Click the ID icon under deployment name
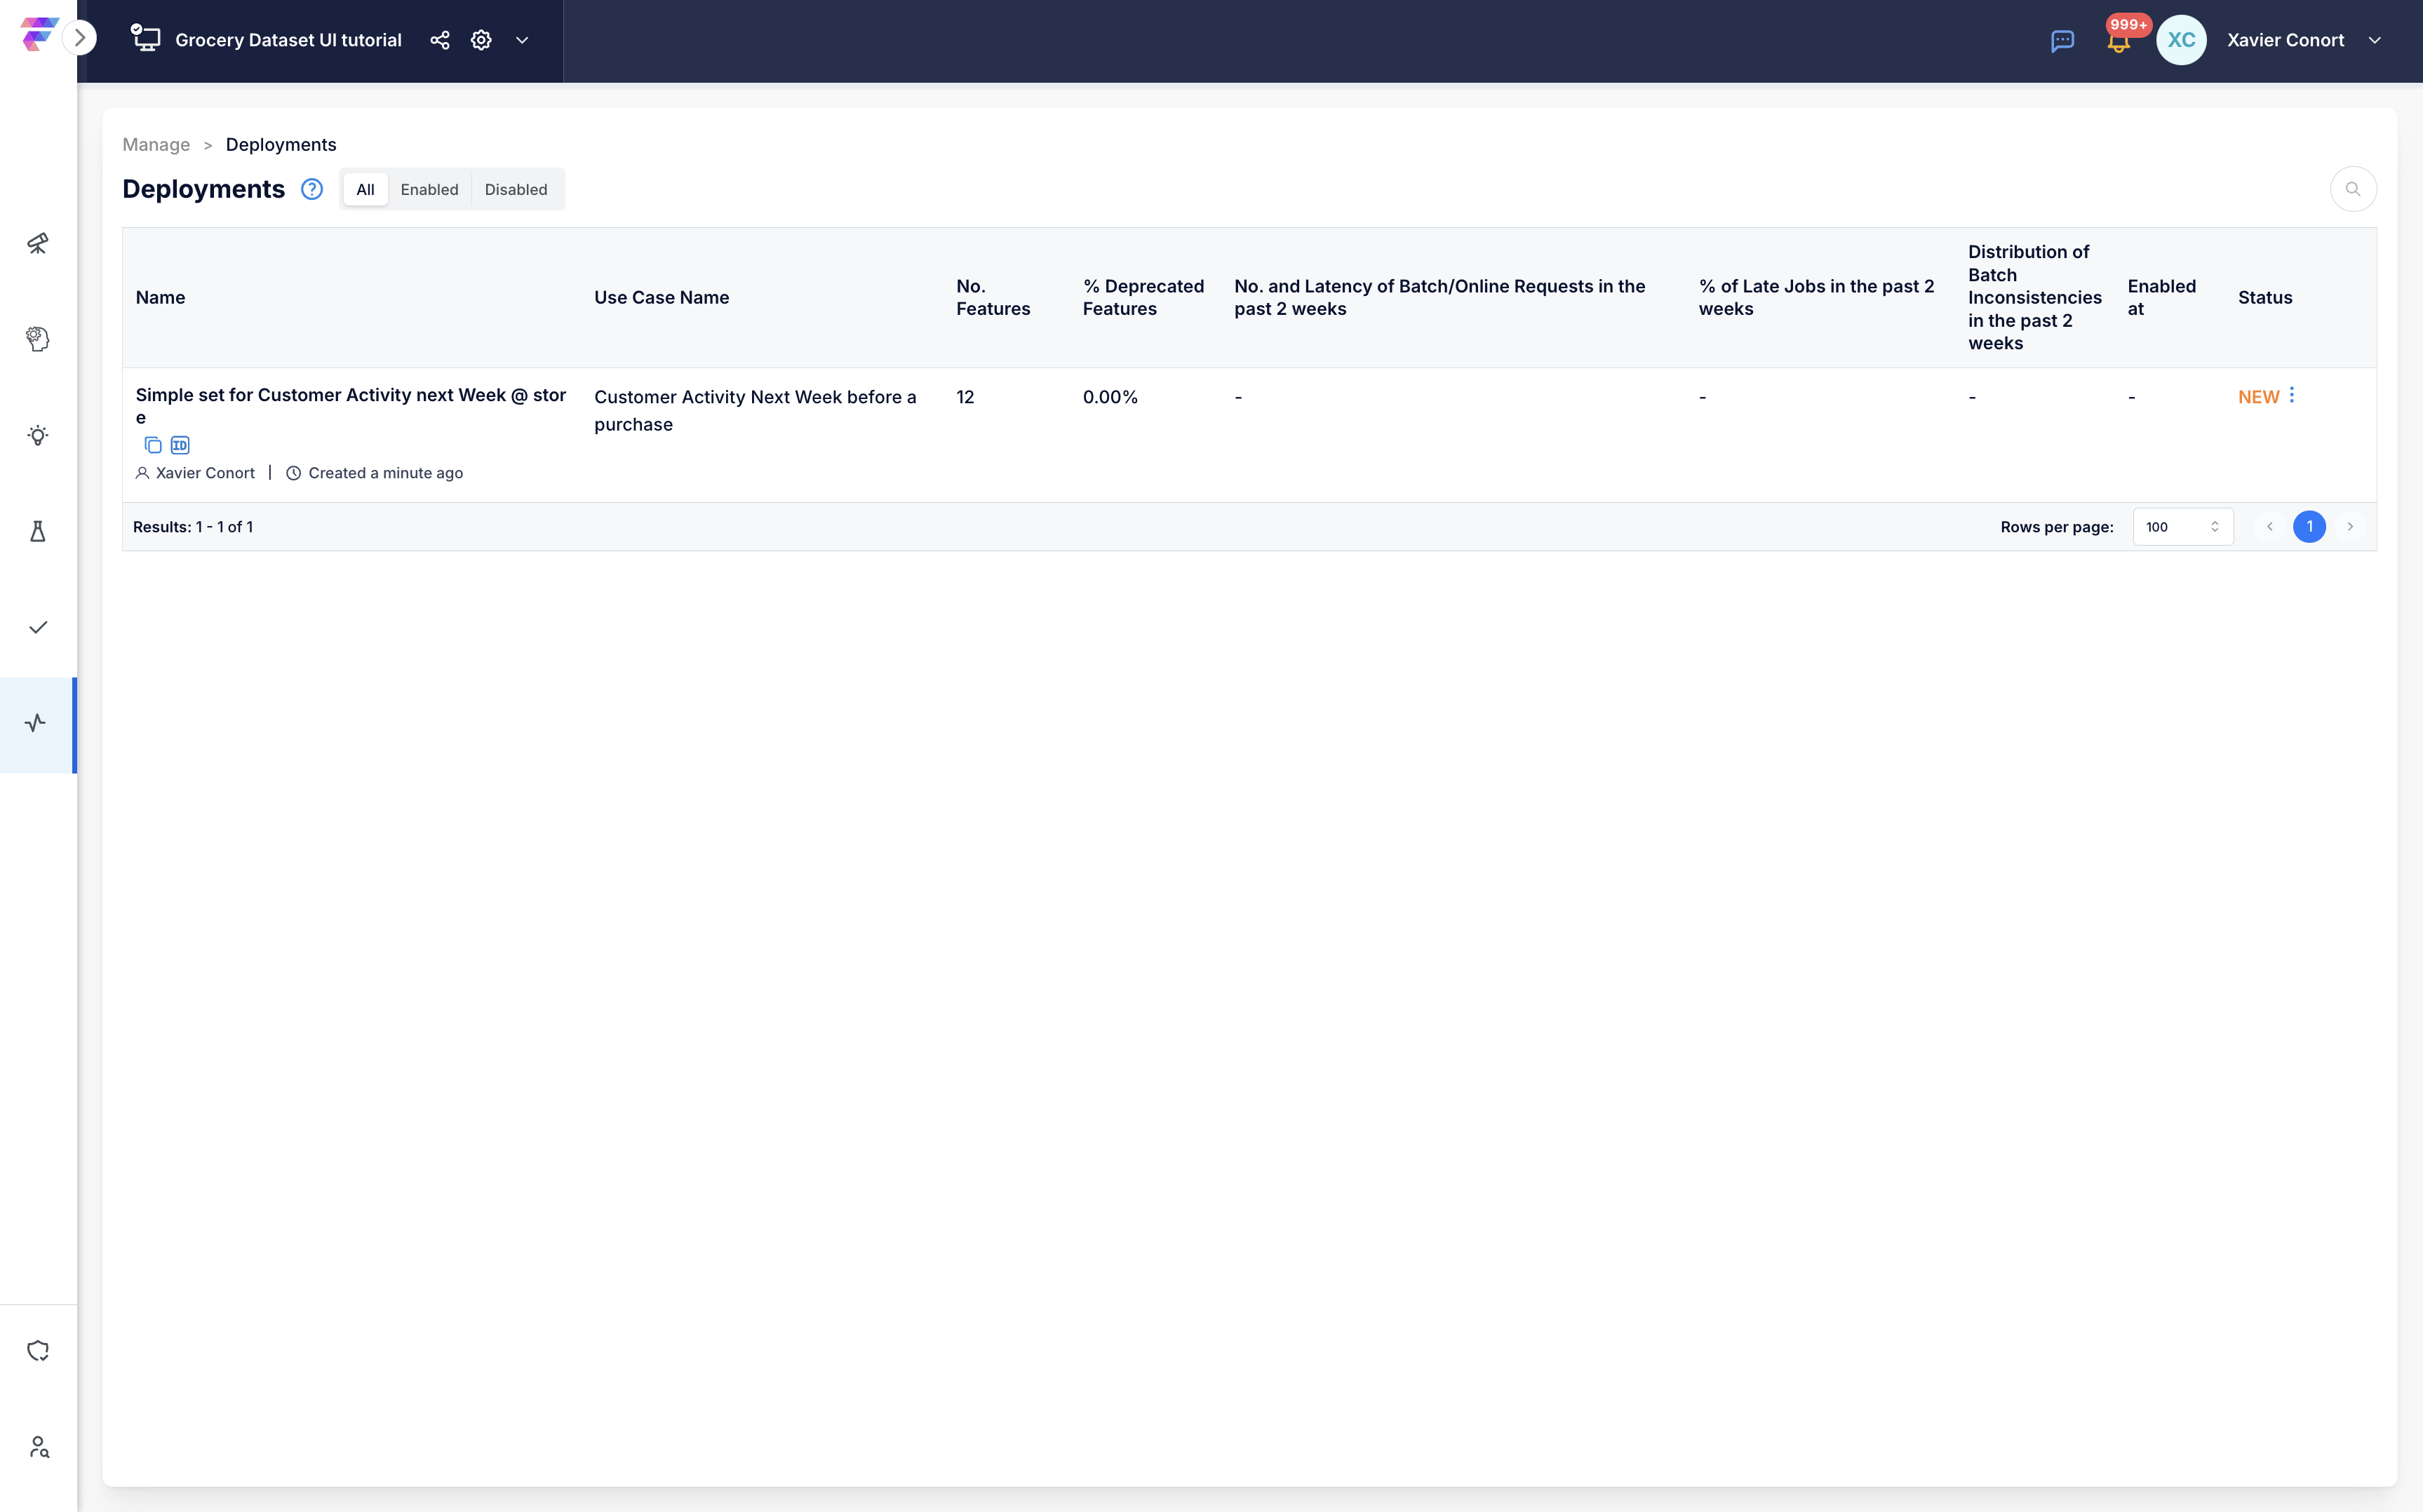This screenshot has width=2423, height=1512. point(180,445)
